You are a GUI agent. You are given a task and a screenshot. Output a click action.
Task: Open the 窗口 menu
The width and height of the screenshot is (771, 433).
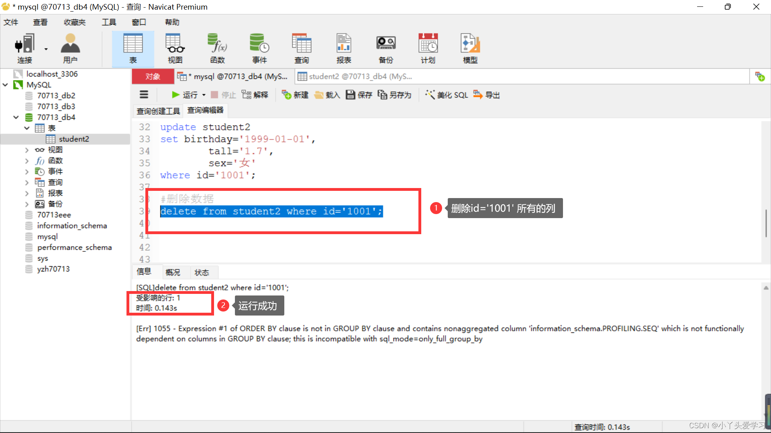[139, 22]
